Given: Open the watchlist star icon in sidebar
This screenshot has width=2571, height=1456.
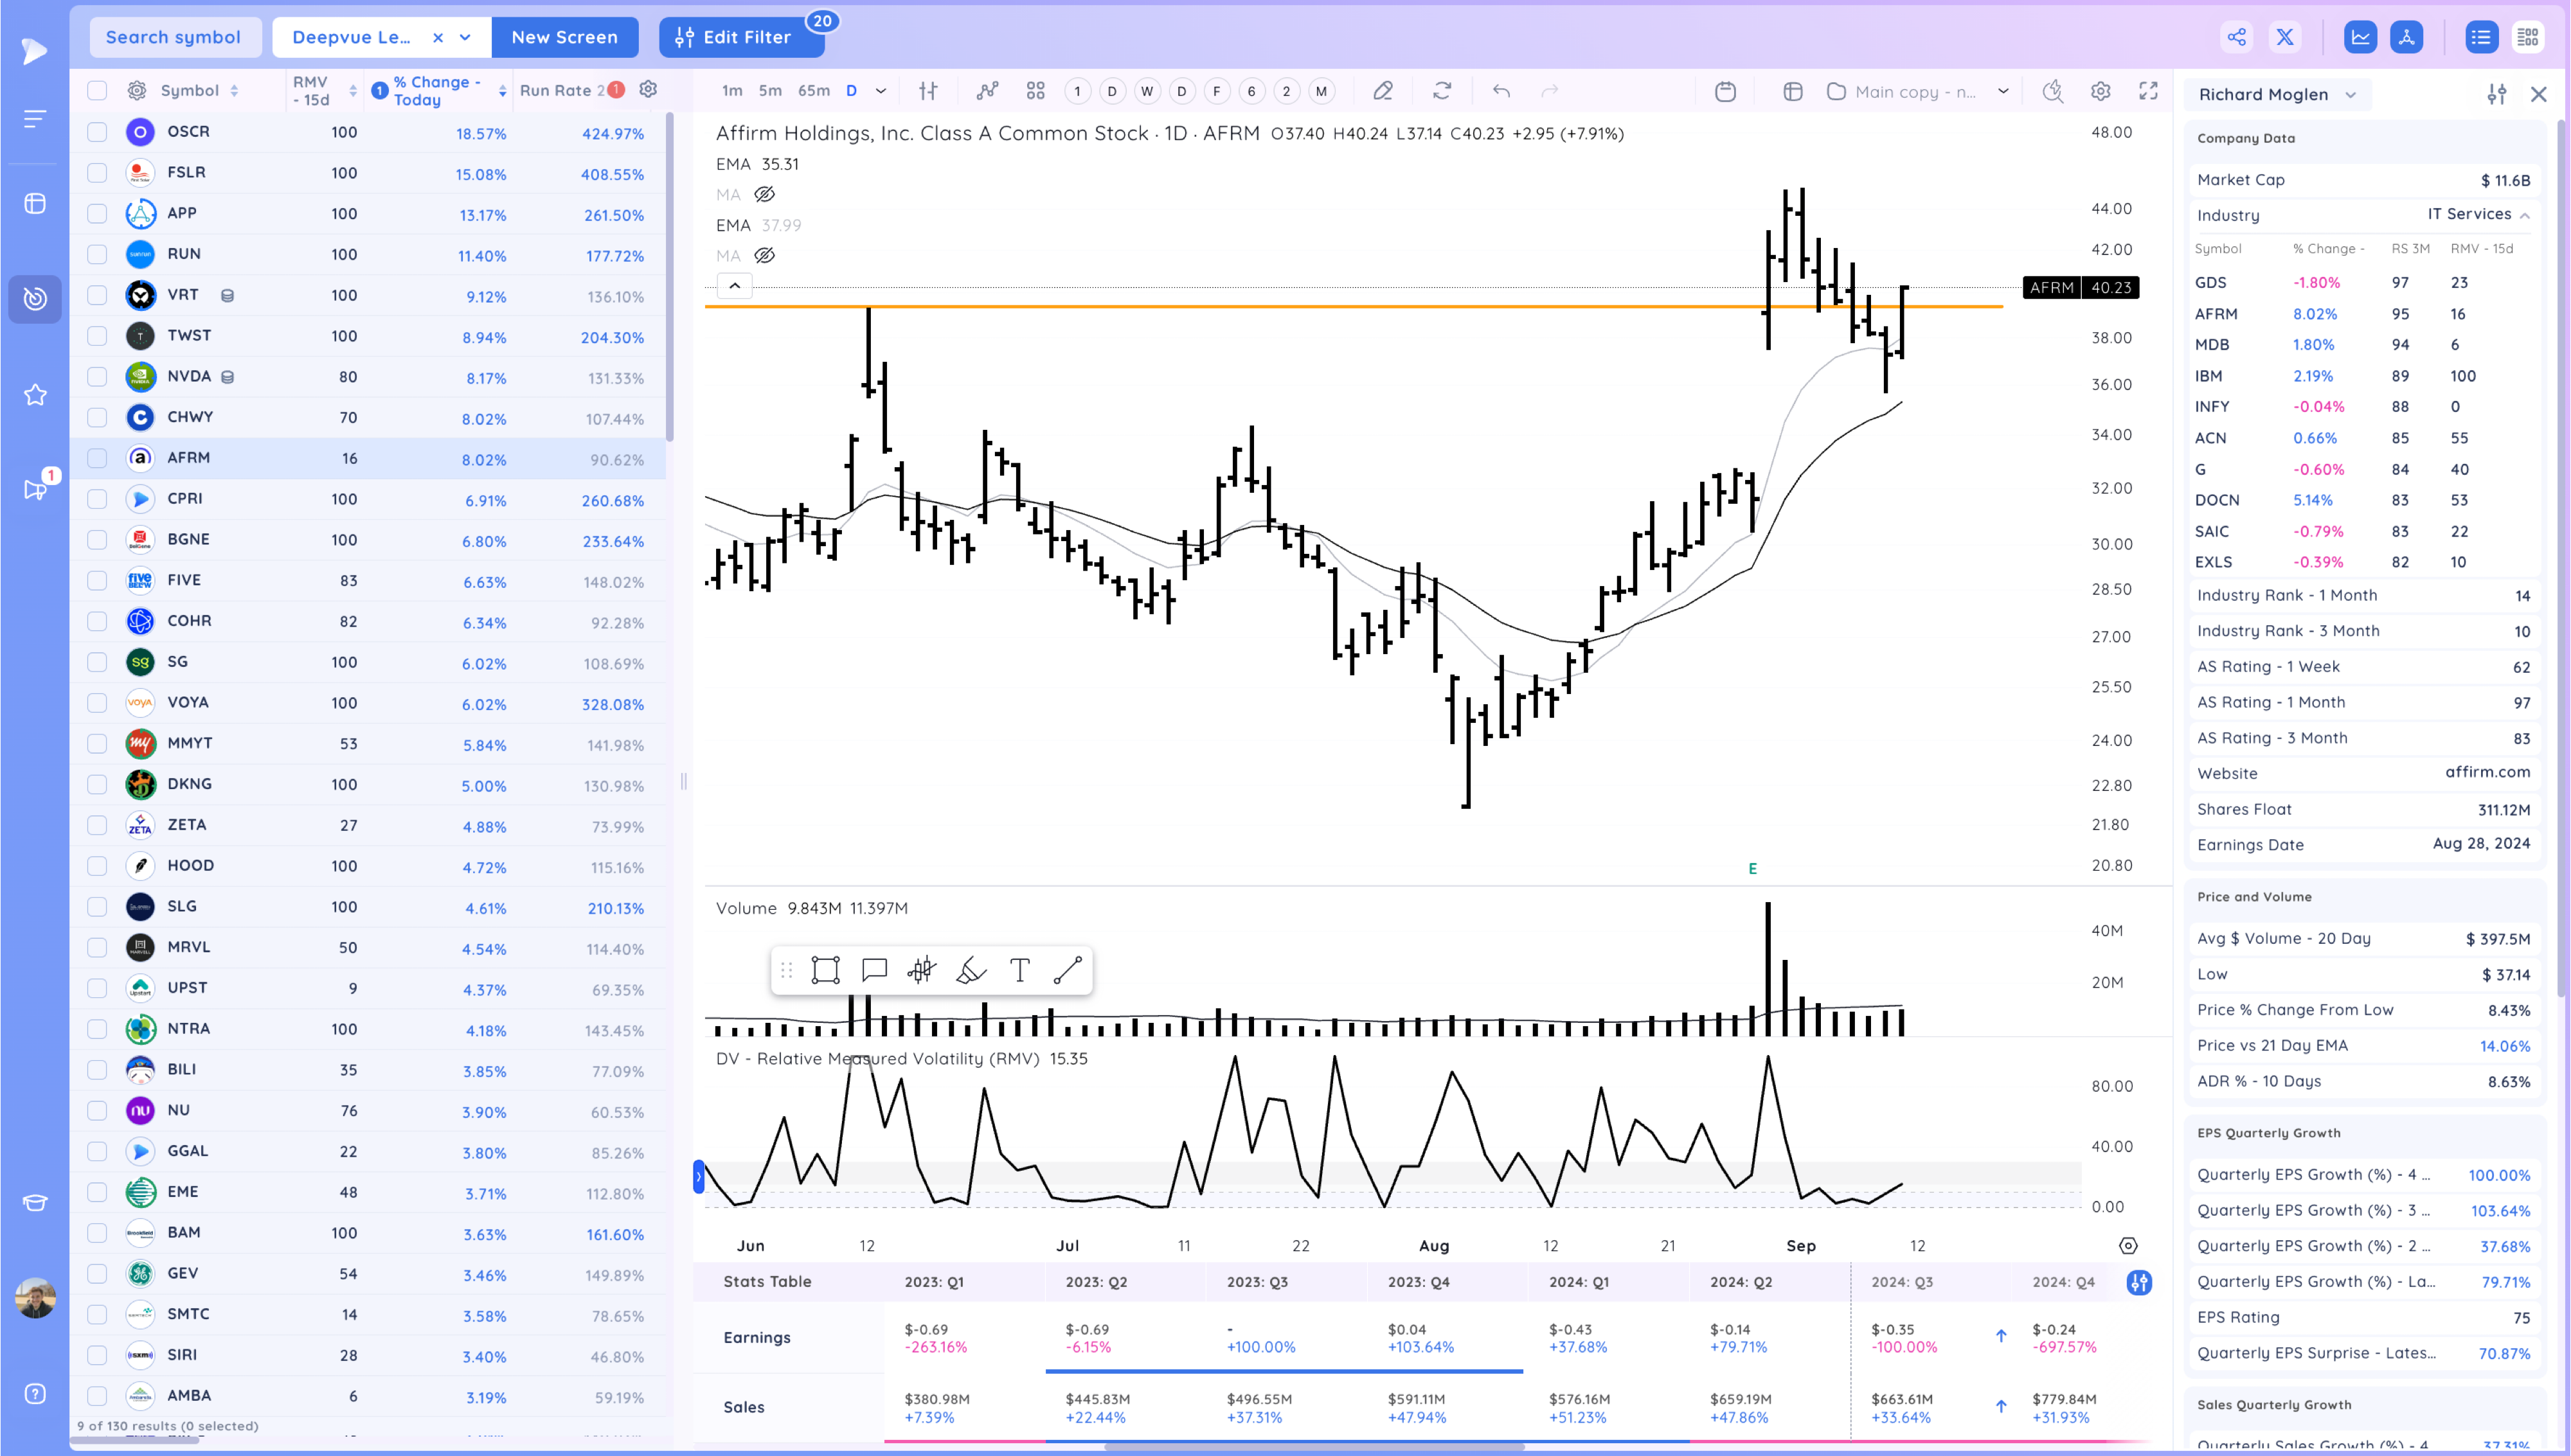Looking at the screenshot, I should coord(35,395).
